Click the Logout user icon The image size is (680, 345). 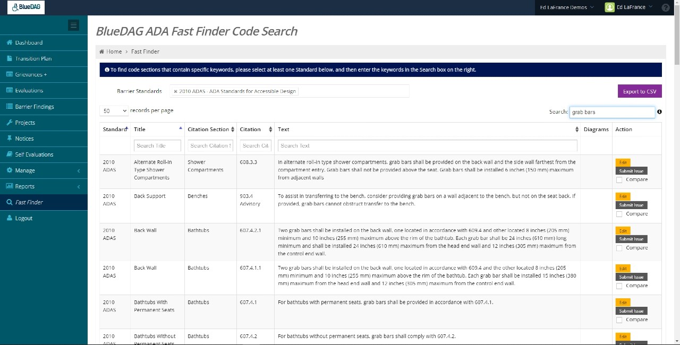(10, 218)
